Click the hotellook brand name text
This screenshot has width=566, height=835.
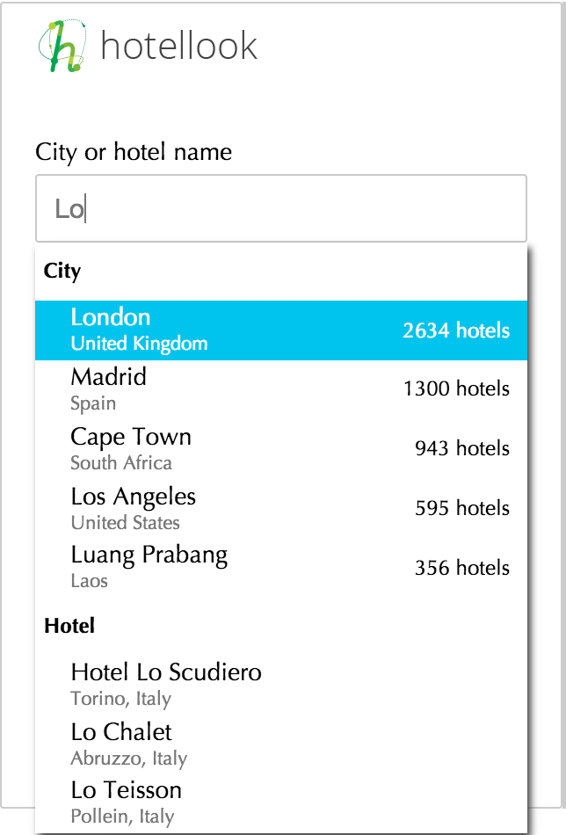pos(179,46)
